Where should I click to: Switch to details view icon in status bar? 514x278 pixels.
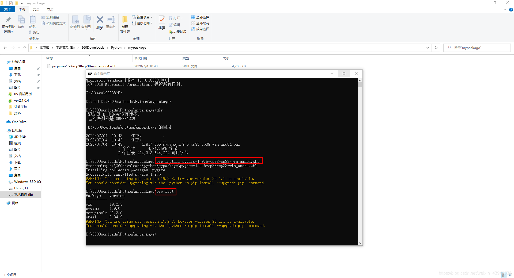[504, 275]
